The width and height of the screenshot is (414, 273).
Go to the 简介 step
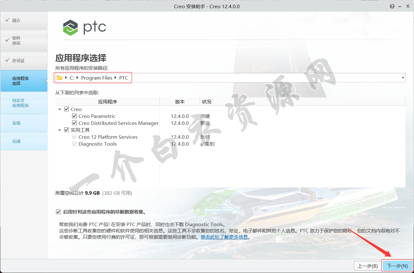tap(24, 20)
